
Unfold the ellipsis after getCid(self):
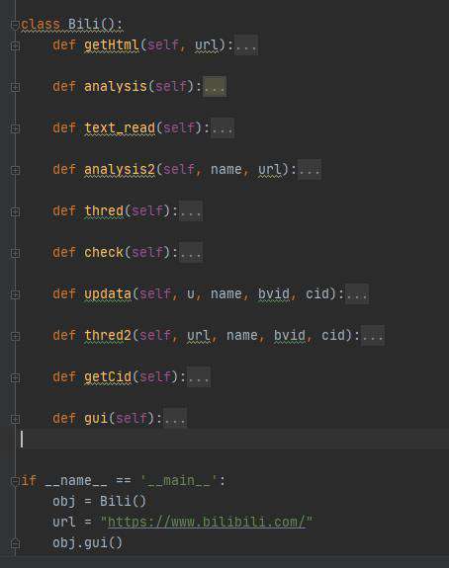click(199, 376)
